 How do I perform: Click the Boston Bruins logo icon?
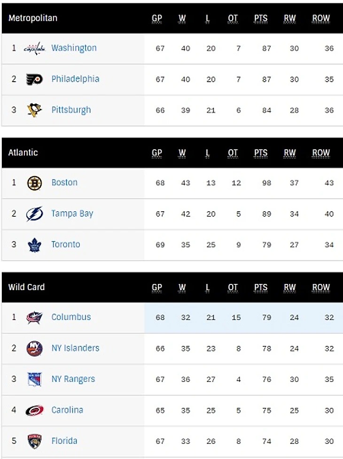(34, 183)
